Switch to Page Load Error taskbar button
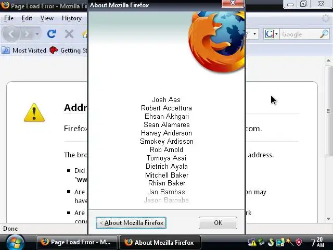333x250 pixels. 76,242
